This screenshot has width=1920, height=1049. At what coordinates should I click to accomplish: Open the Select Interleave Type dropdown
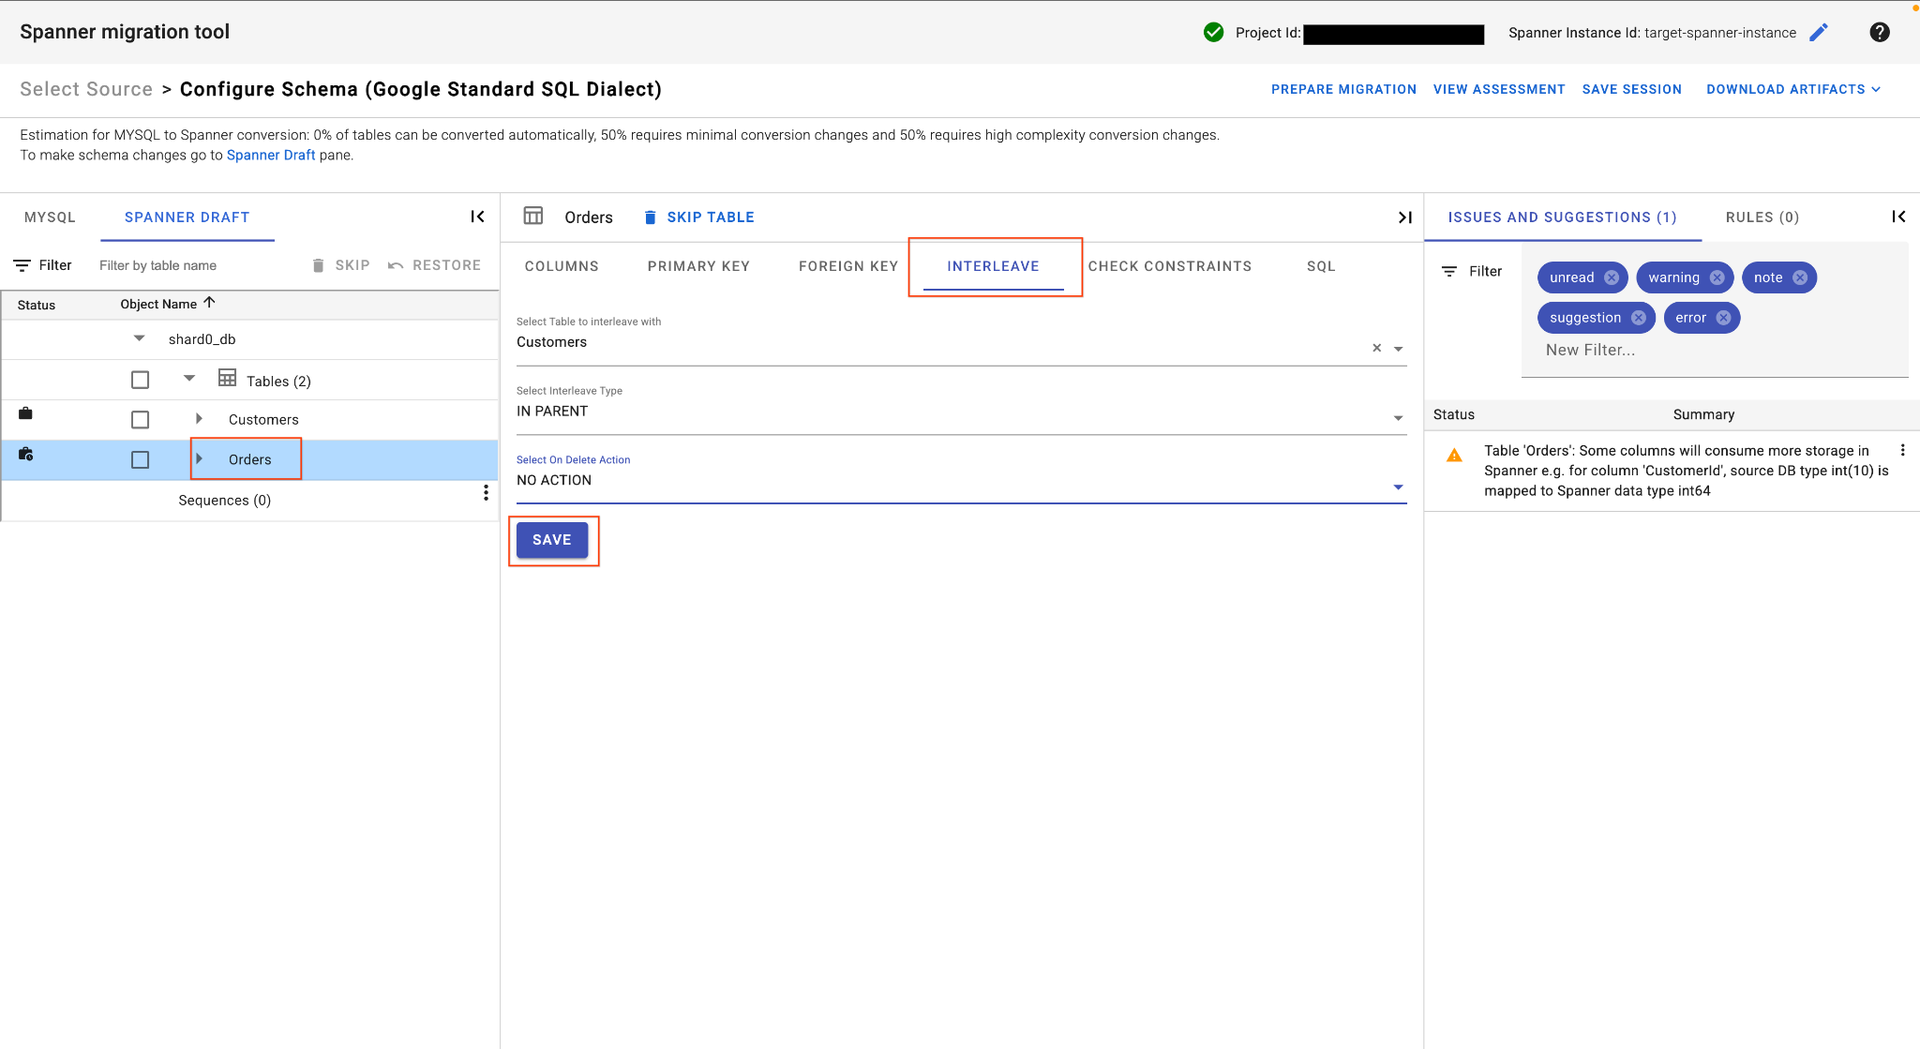tap(961, 412)
